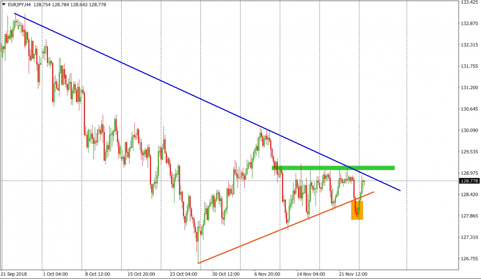Click the low price 128.642 in header
The height and width of the screenshot is (279, 481).
79,5
